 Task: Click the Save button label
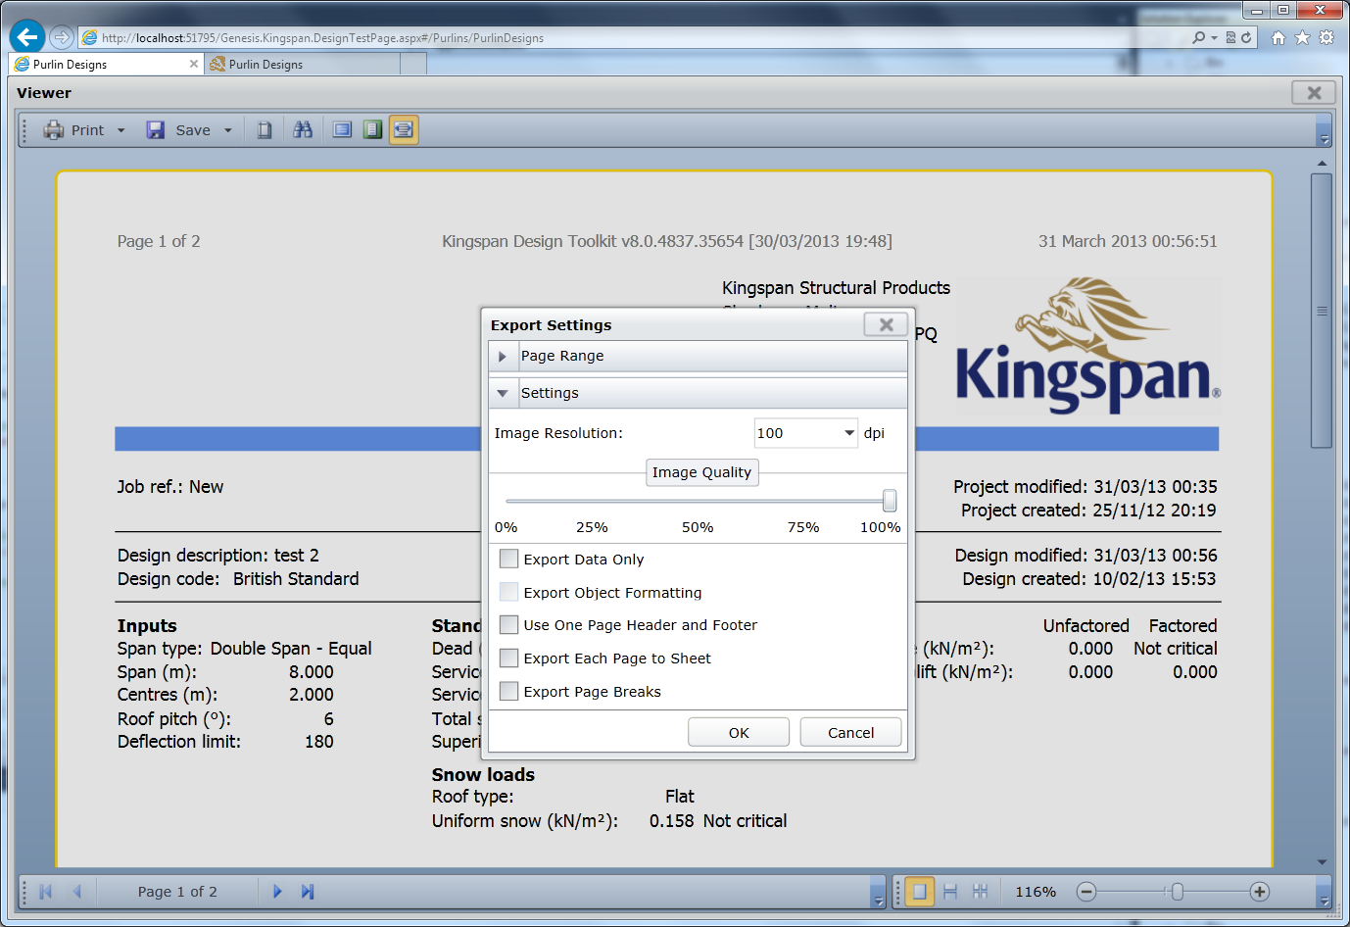click(193, 130)
